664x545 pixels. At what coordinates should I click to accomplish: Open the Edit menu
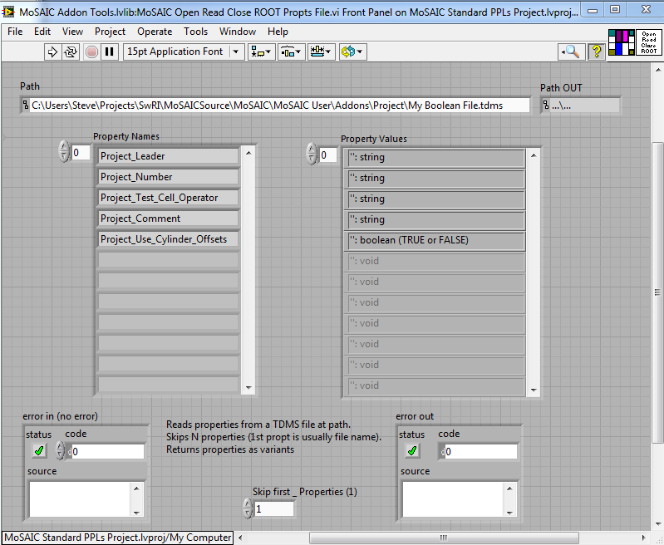tap(42, 32)
